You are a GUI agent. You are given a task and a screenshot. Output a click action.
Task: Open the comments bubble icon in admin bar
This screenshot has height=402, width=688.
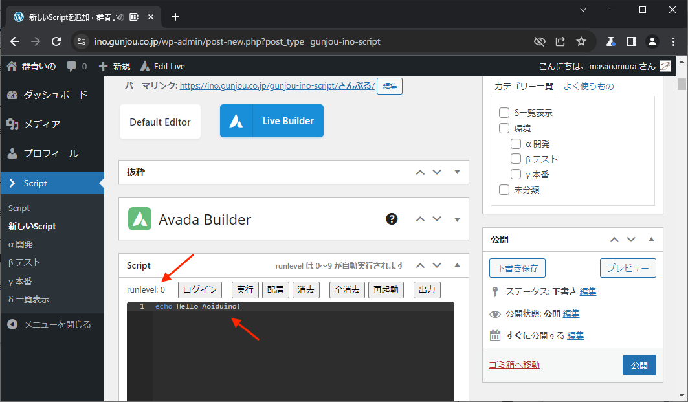click(72, 66)
